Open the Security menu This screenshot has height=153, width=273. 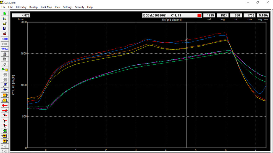80,7
